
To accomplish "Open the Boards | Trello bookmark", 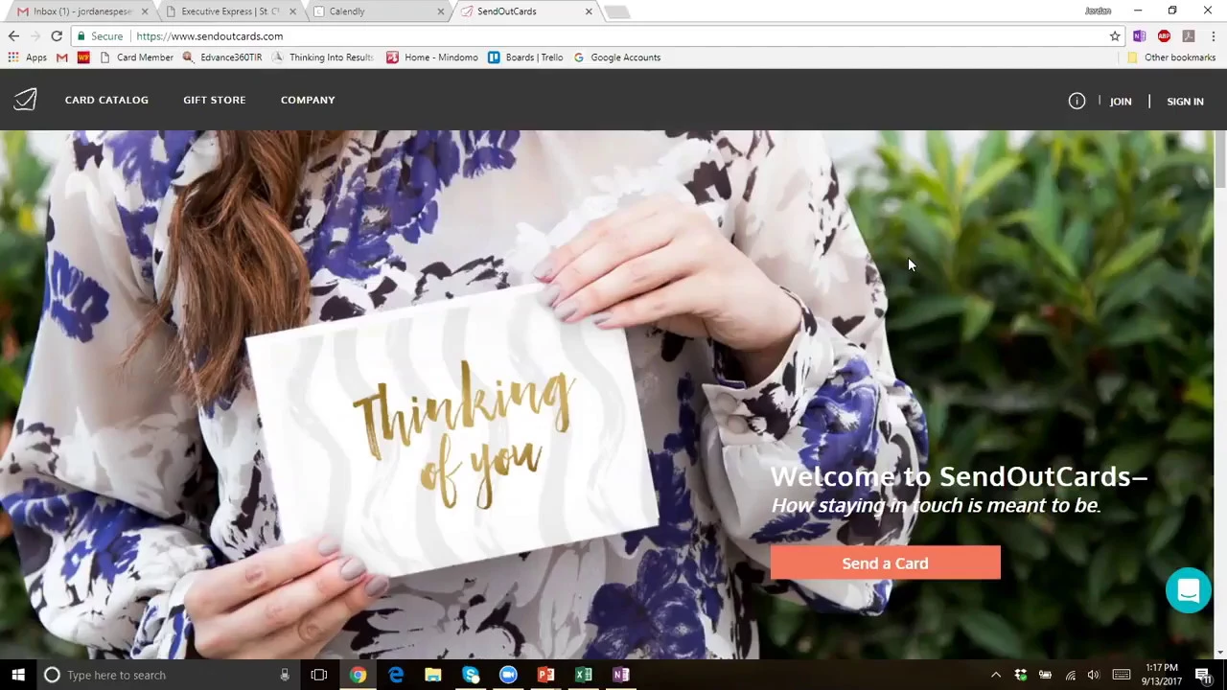I will 525,57.
